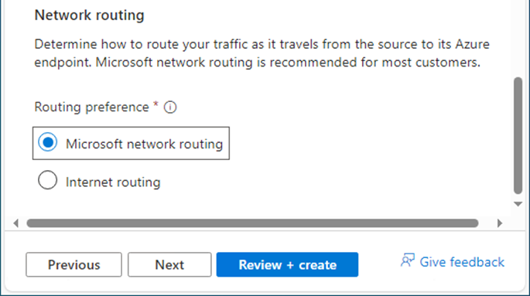Click the Routing preference field label
The height and width of the screenshot is (296, 530).
pos(91,107)
